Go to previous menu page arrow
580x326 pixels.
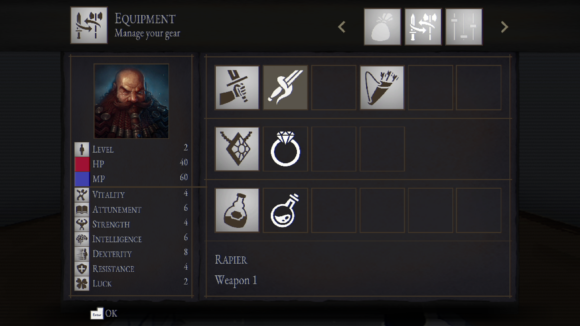pyautogui.click(x=342, y=27)
